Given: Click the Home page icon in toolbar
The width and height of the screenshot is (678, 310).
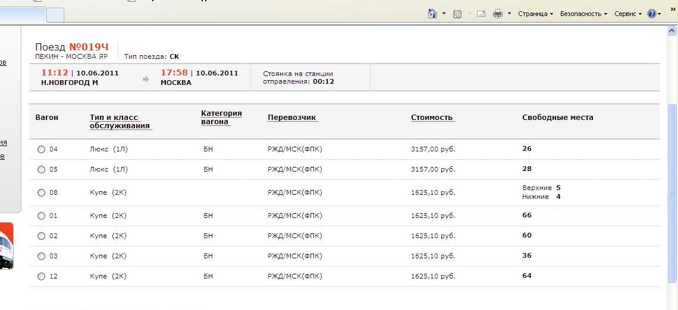Looking at the screenshot, I should pyautogui.click(x=432, y=14).
